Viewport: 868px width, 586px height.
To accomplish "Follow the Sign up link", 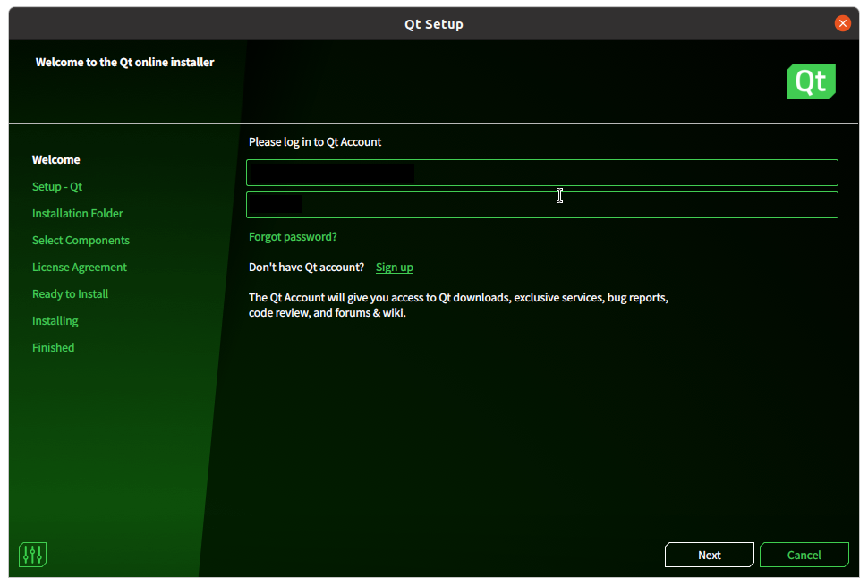I will 394,268.
